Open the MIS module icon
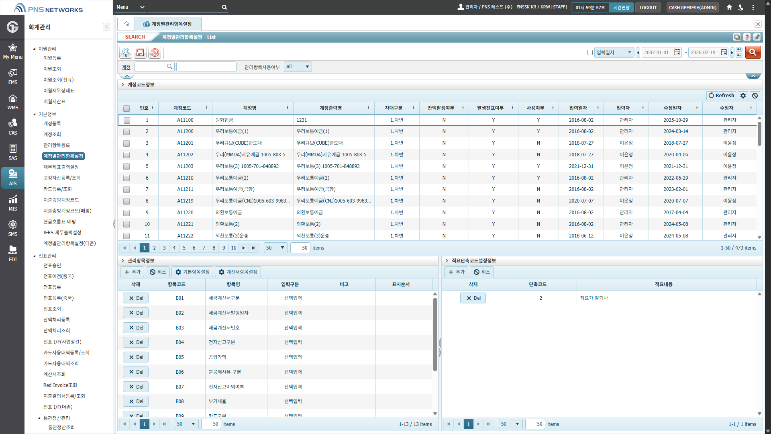 click(x=12, y=203)
